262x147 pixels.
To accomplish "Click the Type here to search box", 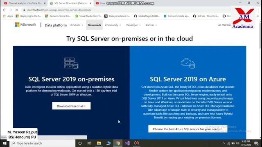I will click(43, 143).
